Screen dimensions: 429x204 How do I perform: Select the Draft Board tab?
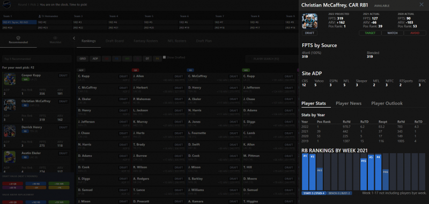point(115,41)
